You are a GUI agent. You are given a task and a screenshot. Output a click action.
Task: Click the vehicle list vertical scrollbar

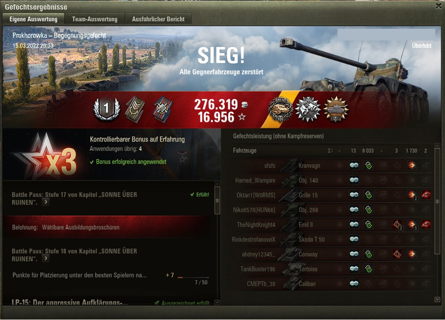click(437, 201)
